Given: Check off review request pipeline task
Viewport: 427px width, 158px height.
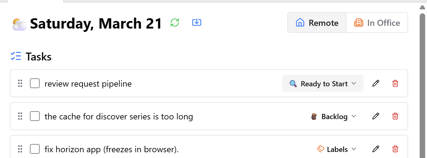Looking at the screenshot, I should pyautogui.click(x=35, y=83).
